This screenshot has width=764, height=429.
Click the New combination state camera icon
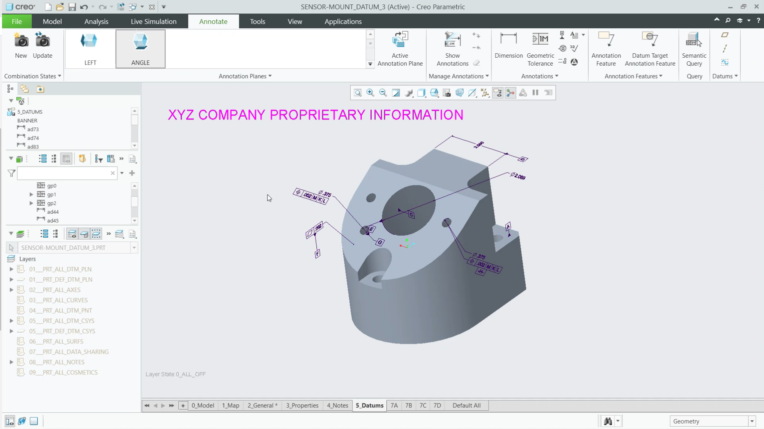(21, 41)
